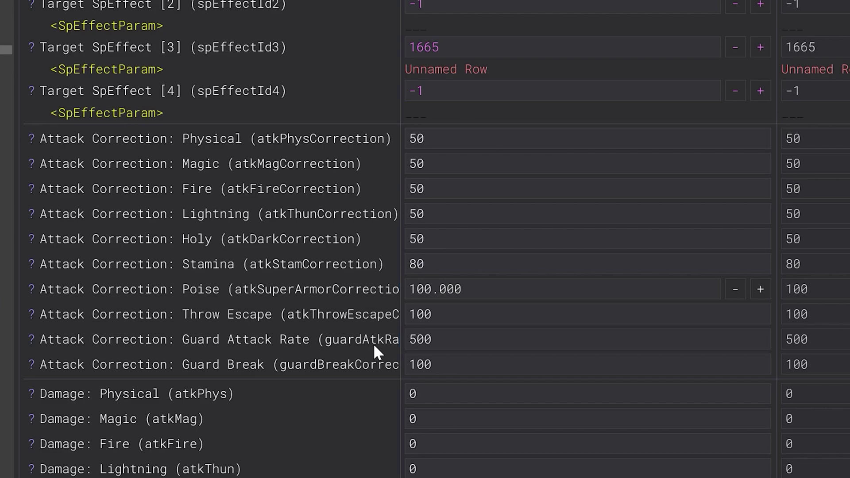
Task: Click help icon for Attack Correction: Physical
Action: [31, 139]
